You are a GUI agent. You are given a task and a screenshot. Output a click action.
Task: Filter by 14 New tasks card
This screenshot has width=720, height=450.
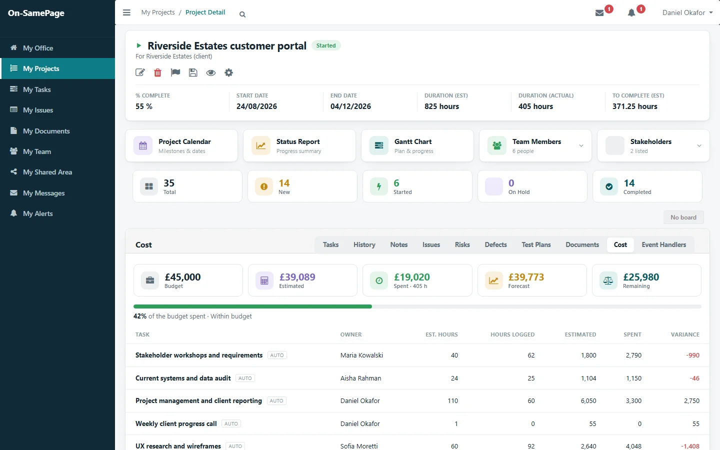[x=302, y=186]
